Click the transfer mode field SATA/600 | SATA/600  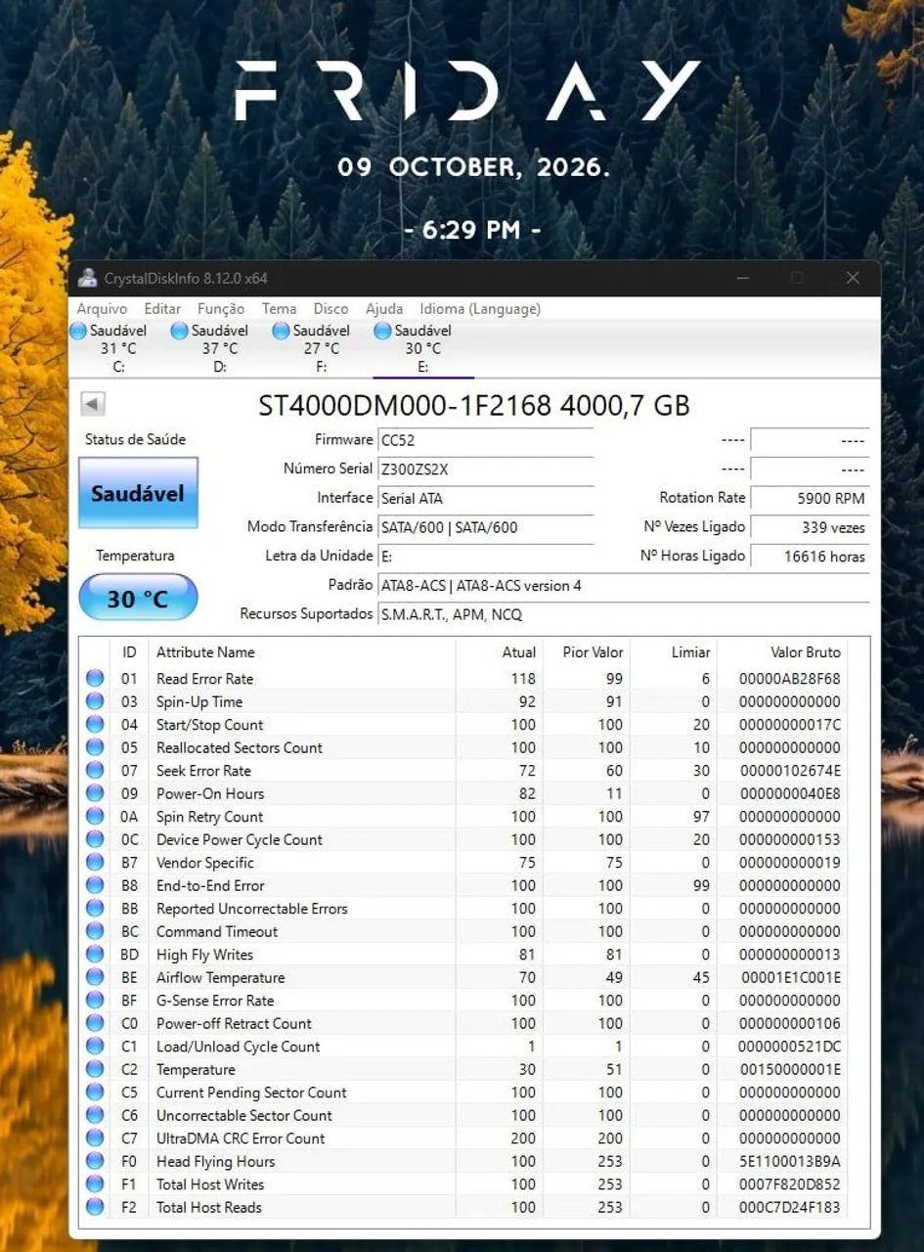coord(486,527)
